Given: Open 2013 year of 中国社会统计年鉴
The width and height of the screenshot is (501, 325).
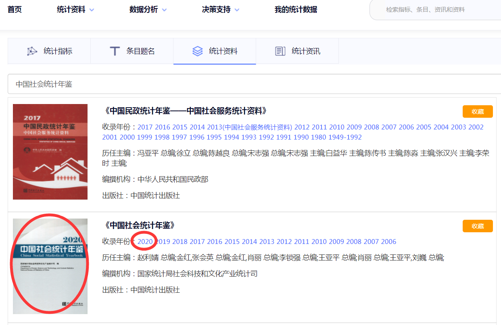Looking at the screenshot, I should 267,242.
